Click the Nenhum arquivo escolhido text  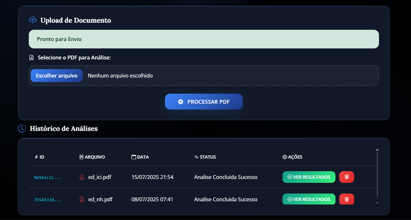pos(120,76)
